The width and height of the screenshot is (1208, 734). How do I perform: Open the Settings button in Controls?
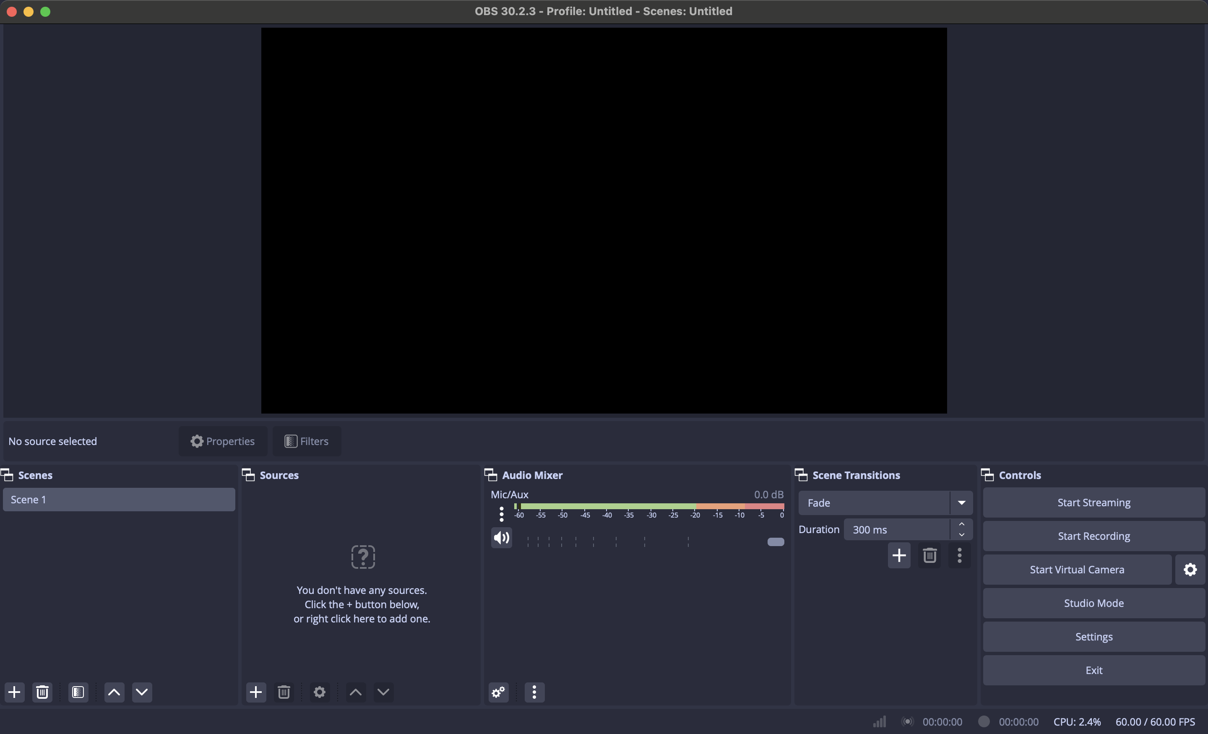tap(1093, 636)
